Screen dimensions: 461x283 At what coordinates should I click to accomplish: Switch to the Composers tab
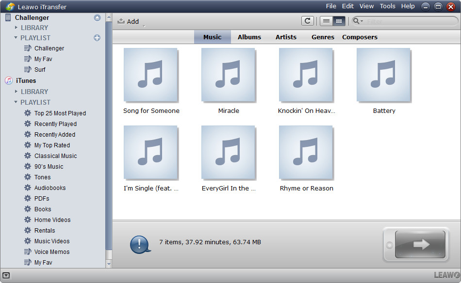click(360, 37)
